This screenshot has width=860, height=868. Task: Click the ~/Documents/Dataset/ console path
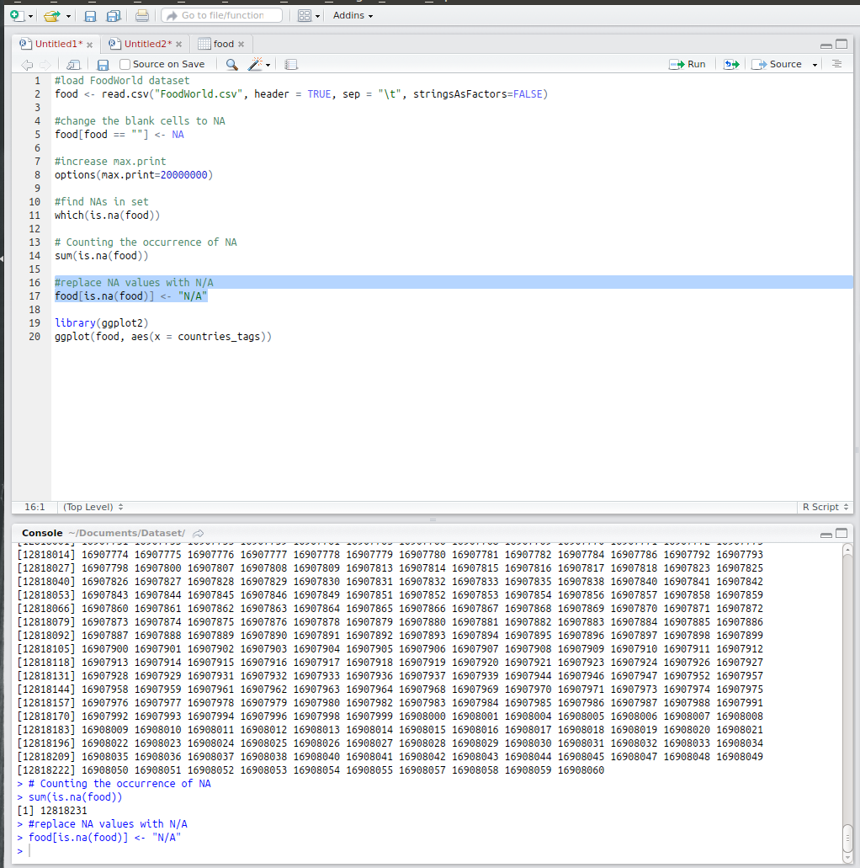coord(127,533)
